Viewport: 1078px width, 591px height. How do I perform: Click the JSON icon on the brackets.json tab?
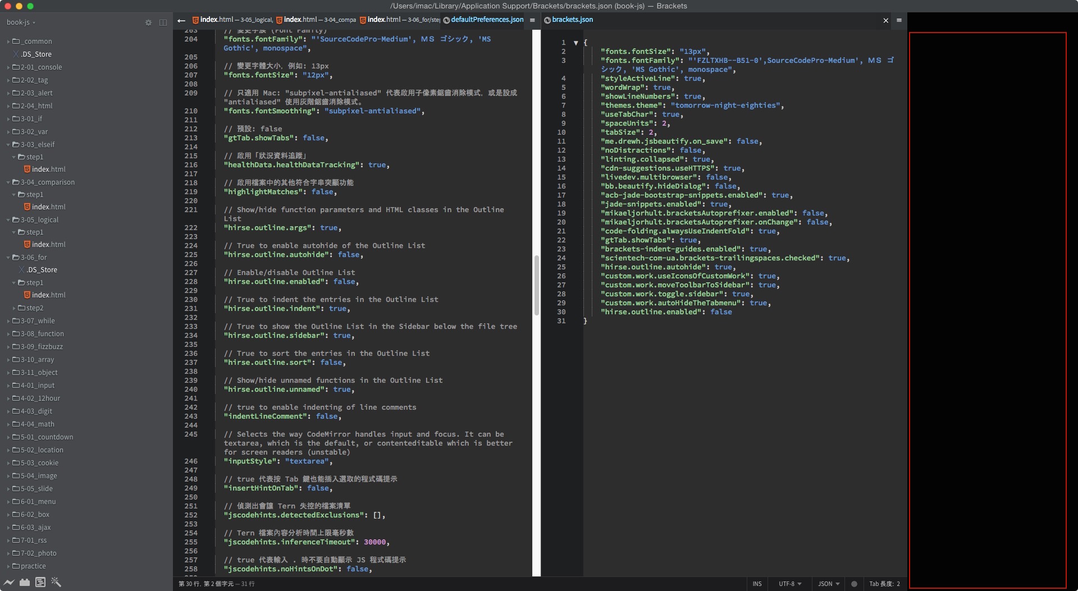click(547, 20)
